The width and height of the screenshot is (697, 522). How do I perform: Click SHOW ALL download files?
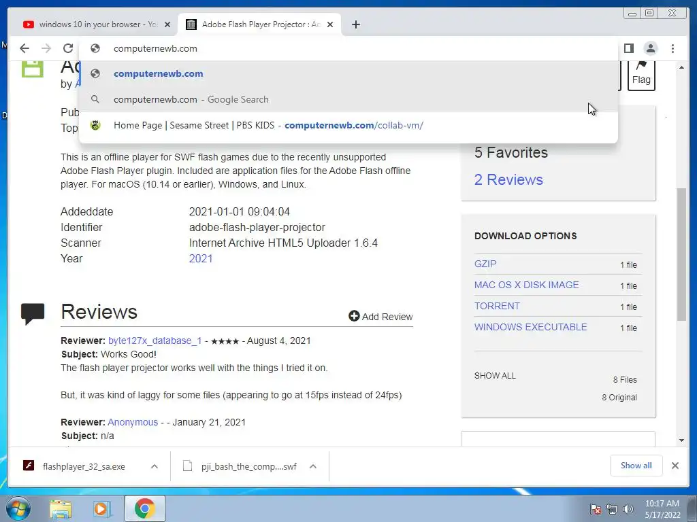[x=495, y=375]
